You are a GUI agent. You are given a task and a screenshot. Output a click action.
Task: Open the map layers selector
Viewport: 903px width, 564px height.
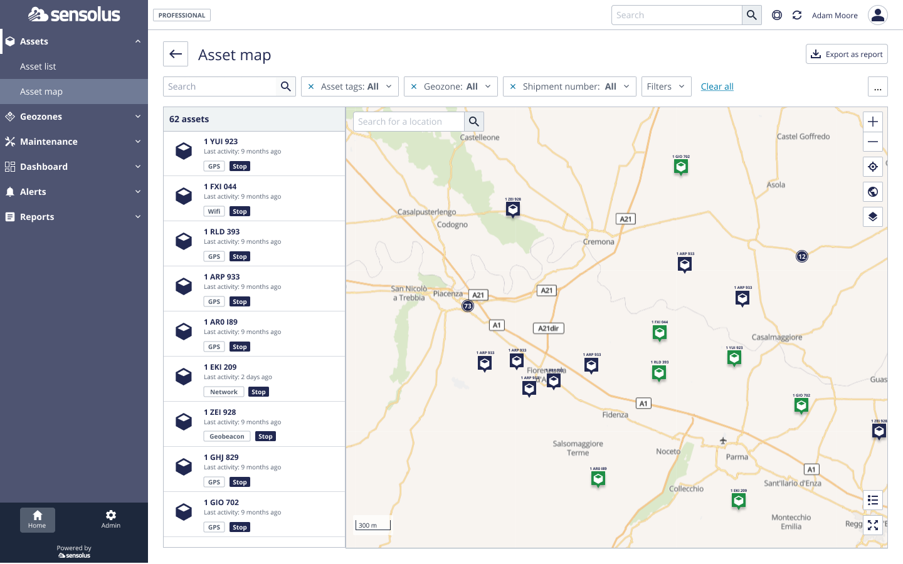coord(872,216)
